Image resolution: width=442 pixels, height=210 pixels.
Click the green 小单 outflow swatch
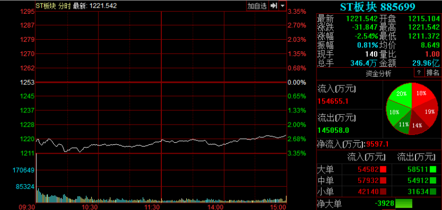click(433, 192)
